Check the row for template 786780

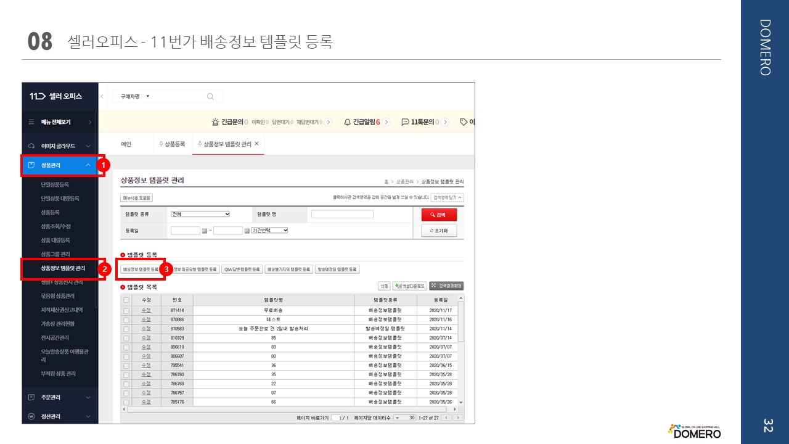(126, 374)
